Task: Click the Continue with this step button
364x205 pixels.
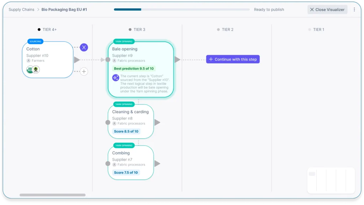Action: pos(233,59)
